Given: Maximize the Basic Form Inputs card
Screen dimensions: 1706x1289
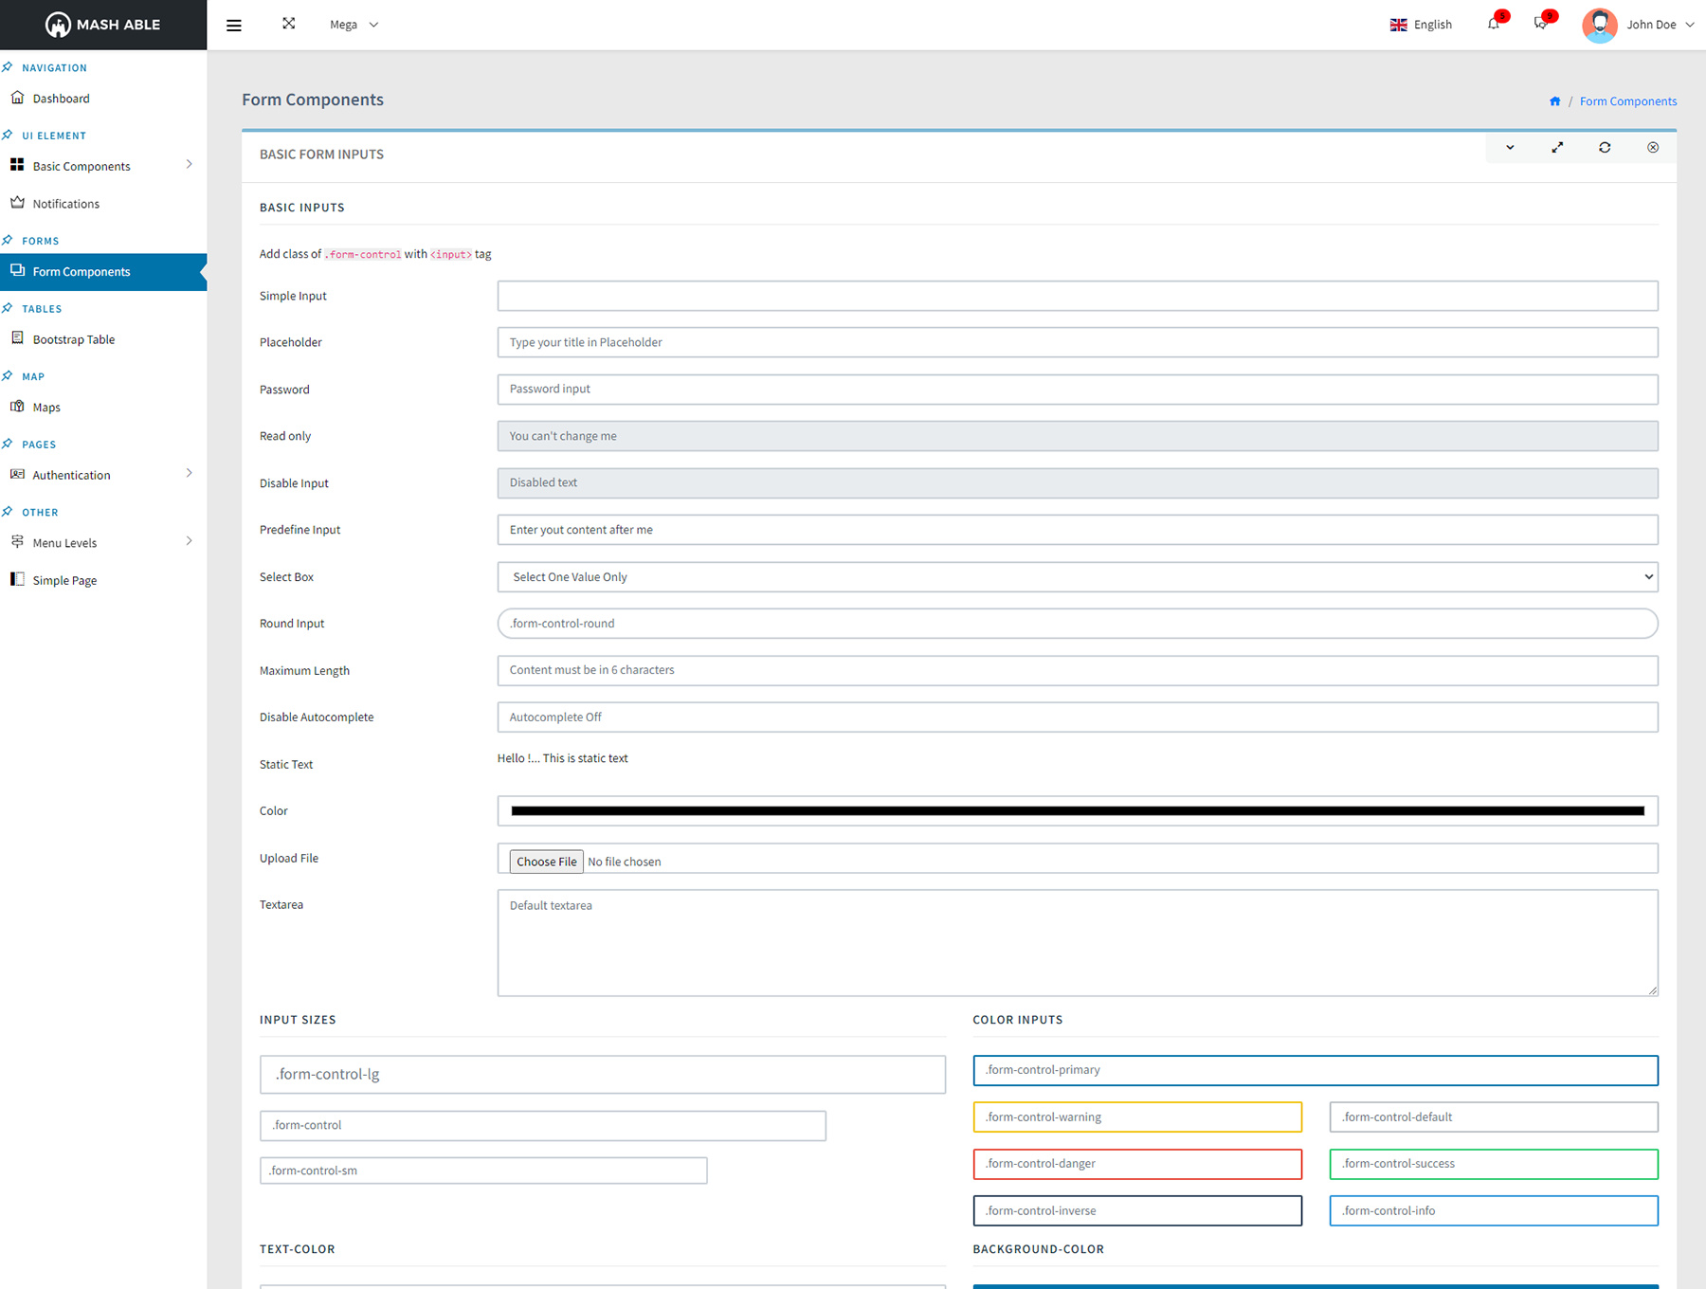Looking at the screenshot, I should pos(1557,148).
